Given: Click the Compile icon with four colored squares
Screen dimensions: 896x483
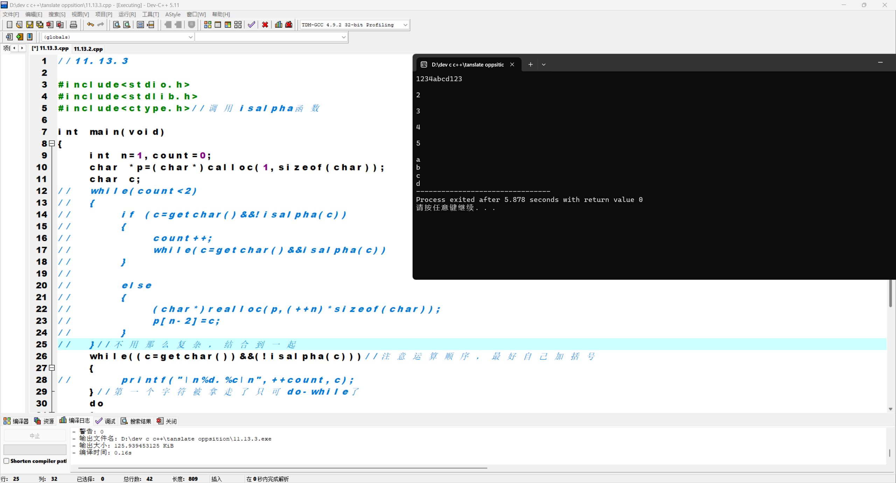Looking at the screenshot, I should (208, 24).
